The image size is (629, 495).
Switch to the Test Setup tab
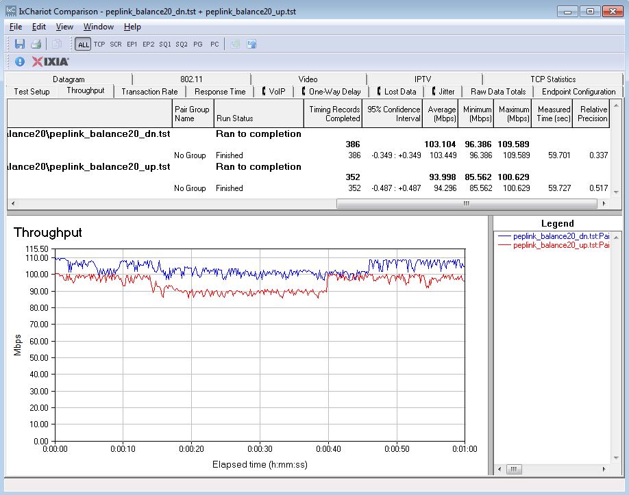pyautogui.click(x=32, y=92)
